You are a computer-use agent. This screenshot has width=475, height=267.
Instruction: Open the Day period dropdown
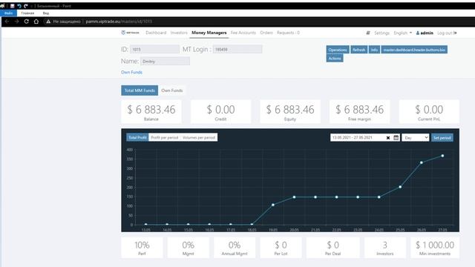coord(416,138)
